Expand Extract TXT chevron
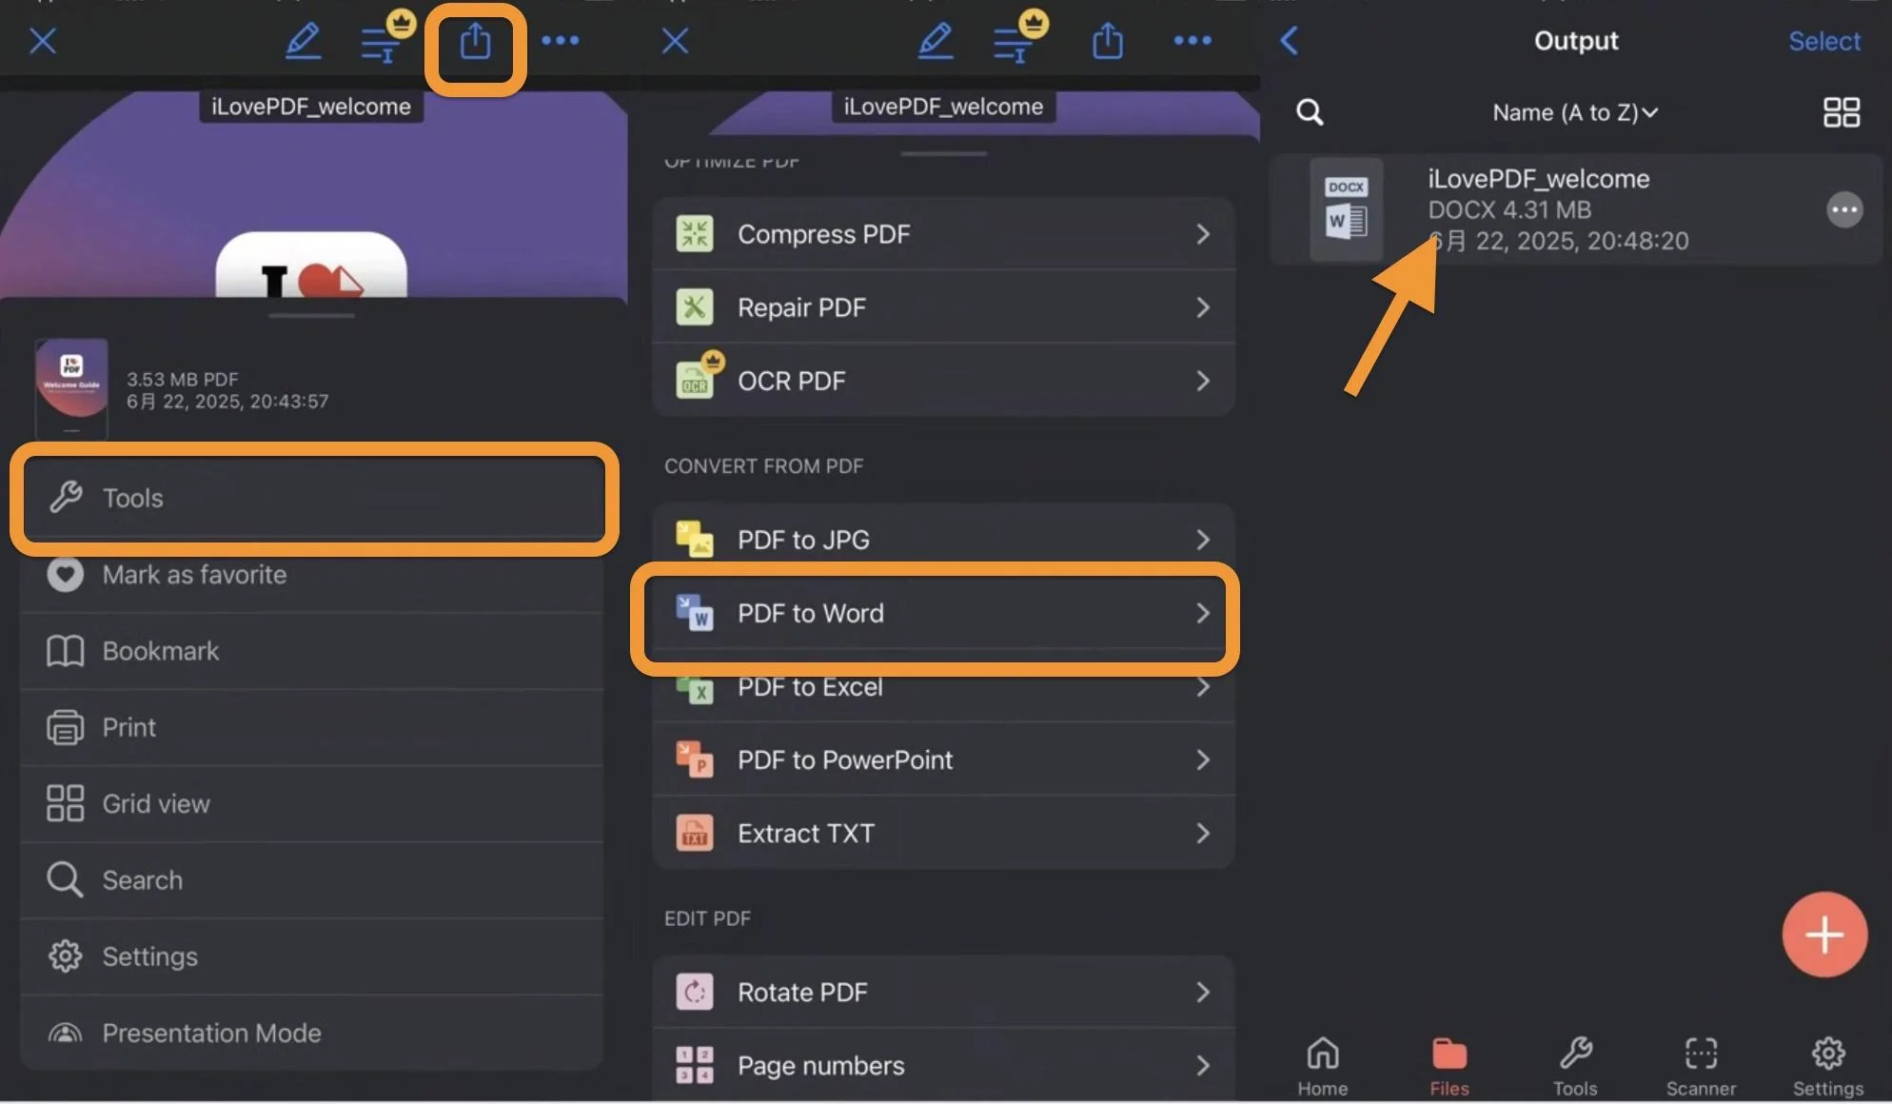Screen dimensions: 1892x1104 [1203, 833]
